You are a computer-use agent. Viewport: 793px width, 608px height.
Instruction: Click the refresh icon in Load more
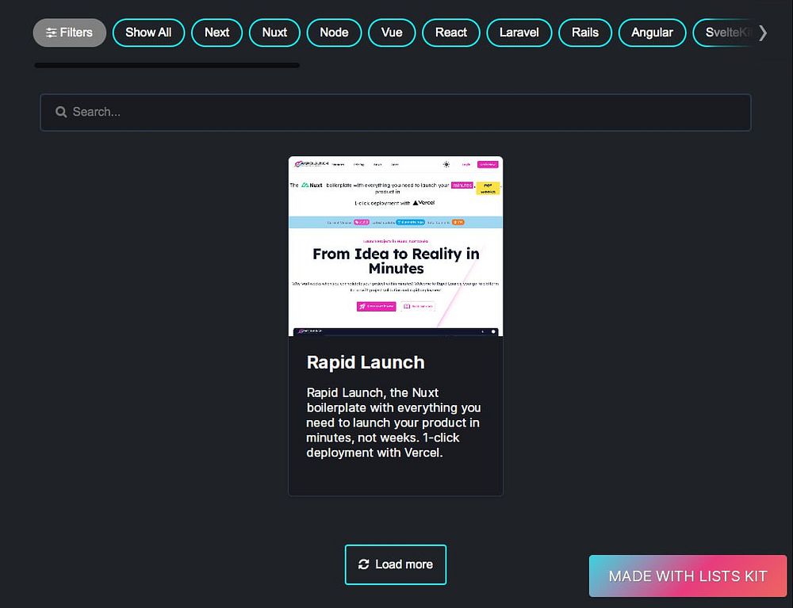[x=364, y=564]
